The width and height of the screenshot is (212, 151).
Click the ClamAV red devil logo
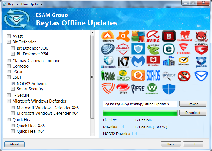click(201, 36)
